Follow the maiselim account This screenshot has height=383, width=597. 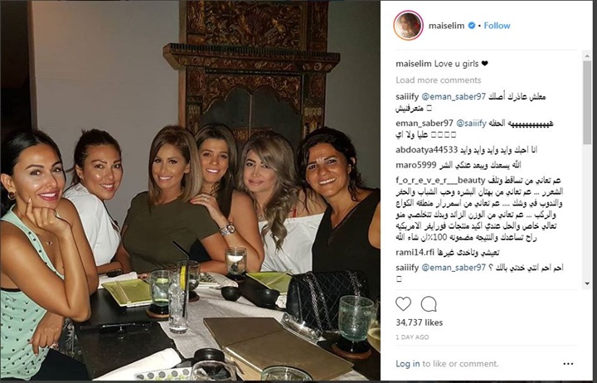497,26
